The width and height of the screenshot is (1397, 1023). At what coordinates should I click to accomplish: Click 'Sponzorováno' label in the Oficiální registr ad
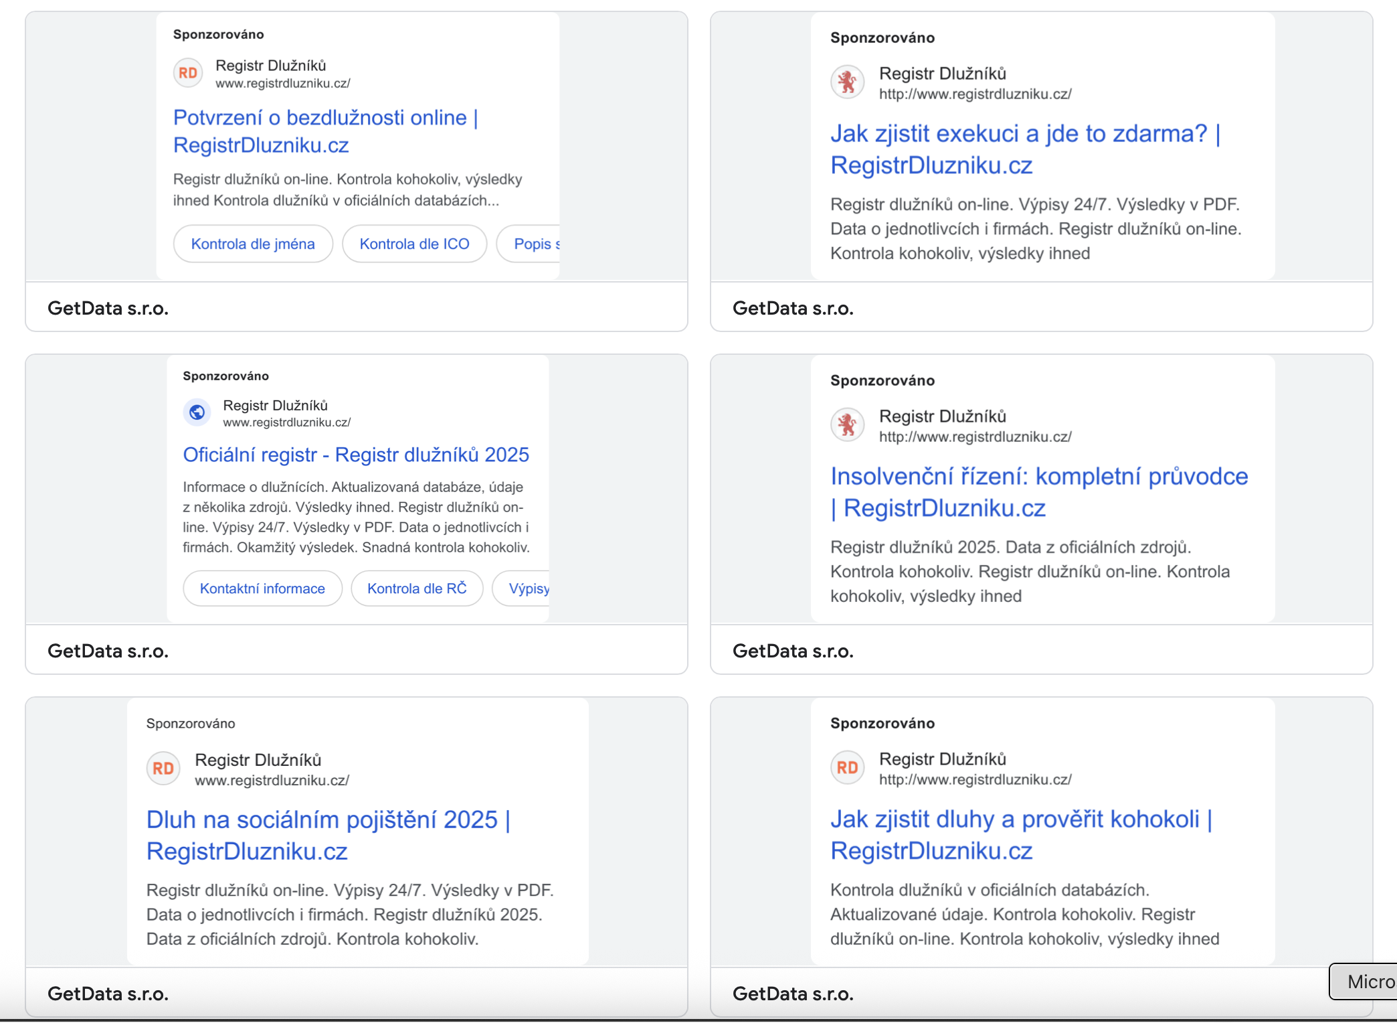[x=226, y=376]
